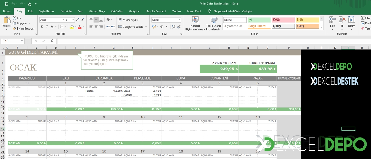Click the Print Preview icon in title bar
Image resolution: width=371 pixels, height=159 pixels.
(29, 4)
